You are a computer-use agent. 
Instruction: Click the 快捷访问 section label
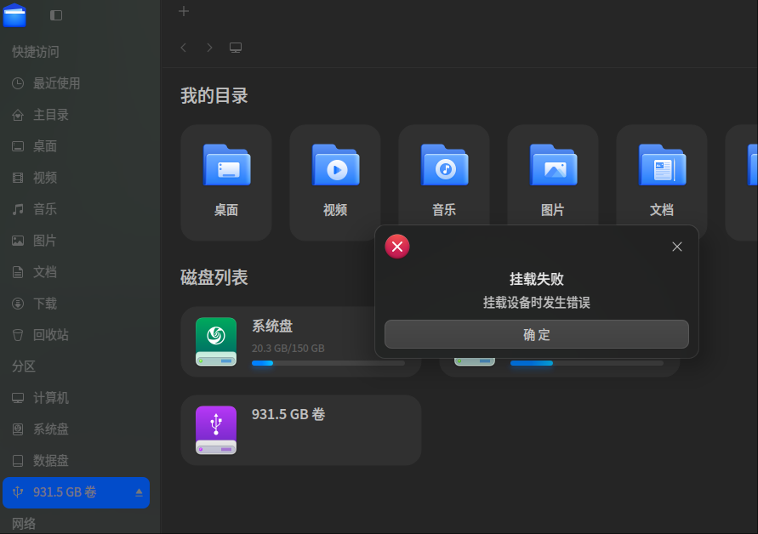(x=36, y=52)
